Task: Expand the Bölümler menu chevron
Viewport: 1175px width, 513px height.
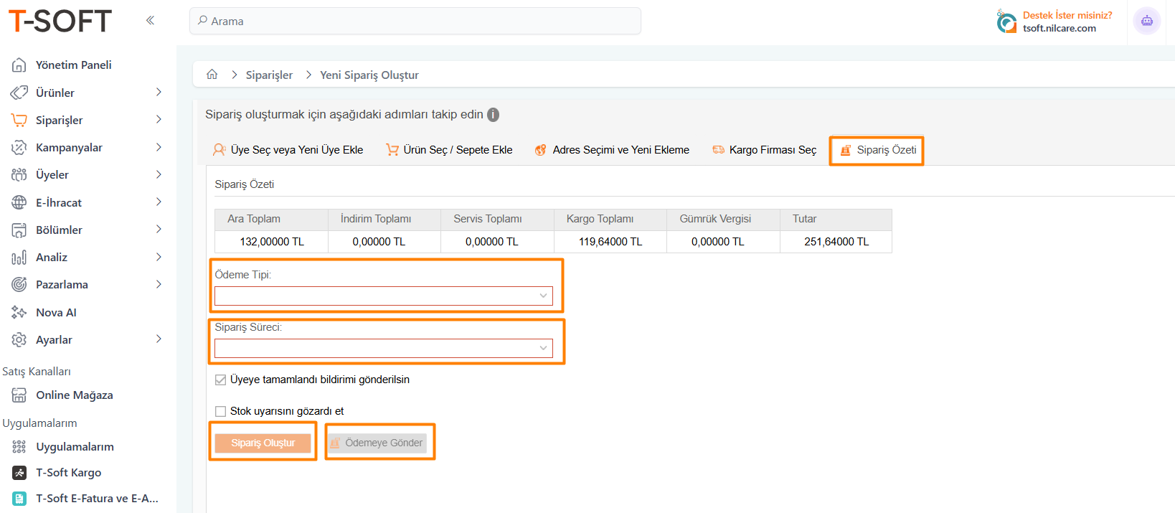Action: 159,229
